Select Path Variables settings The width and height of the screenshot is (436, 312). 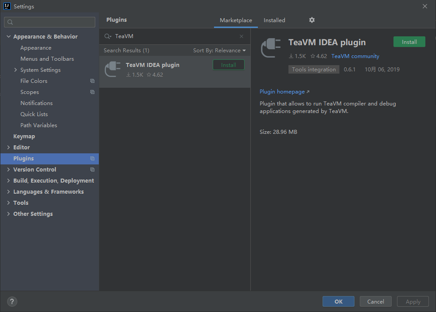(x=39, y=125)
